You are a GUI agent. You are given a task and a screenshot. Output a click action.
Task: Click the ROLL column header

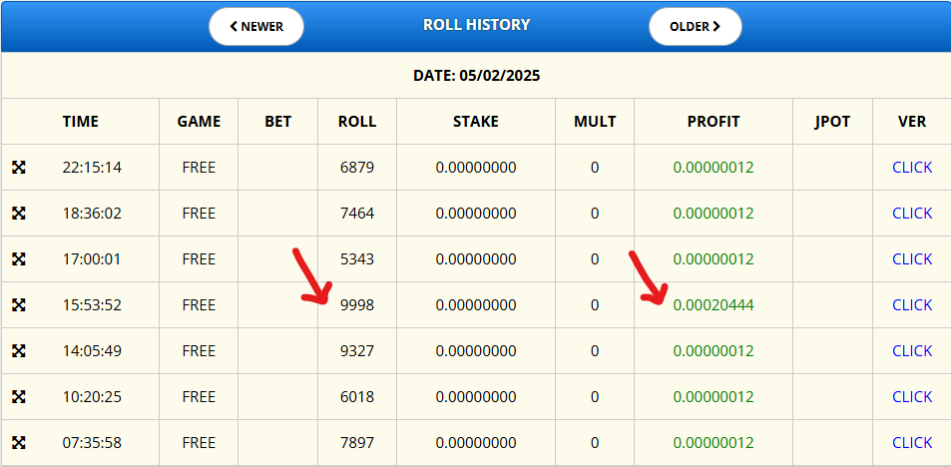[x=356, y=122]
